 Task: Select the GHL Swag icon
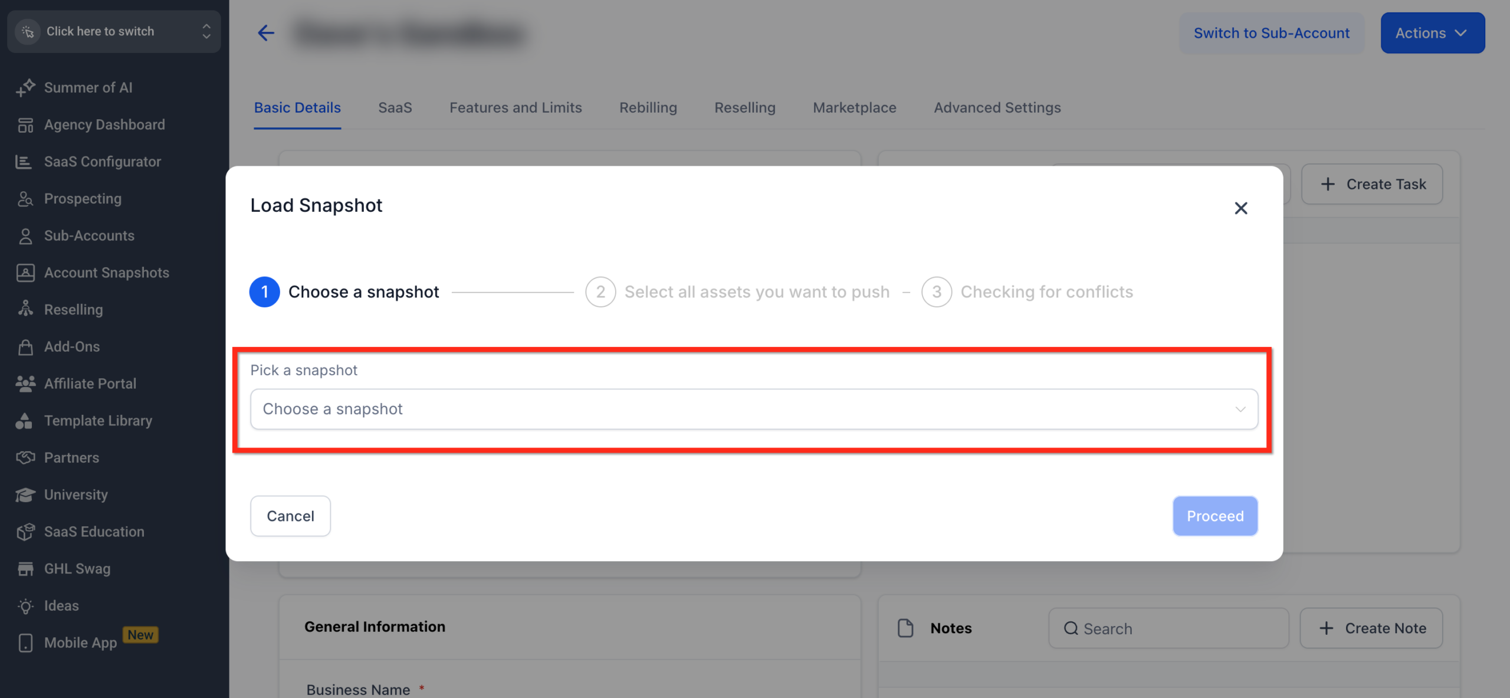[25, 568]
